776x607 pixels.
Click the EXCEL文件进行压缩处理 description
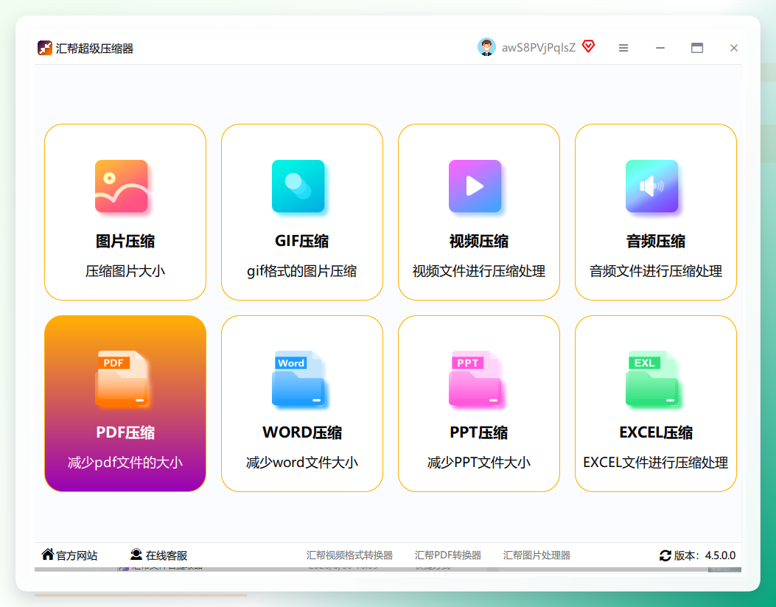(x=656, y=463)
